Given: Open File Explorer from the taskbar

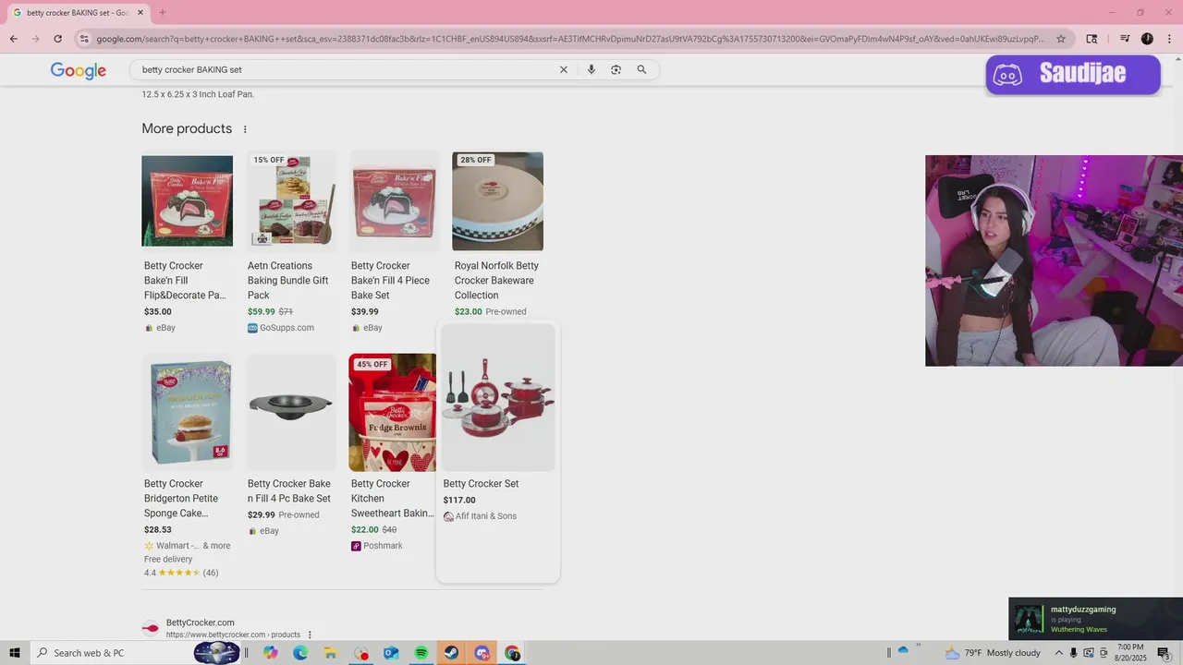Looking at the screenshot, I should coord(330,653).
